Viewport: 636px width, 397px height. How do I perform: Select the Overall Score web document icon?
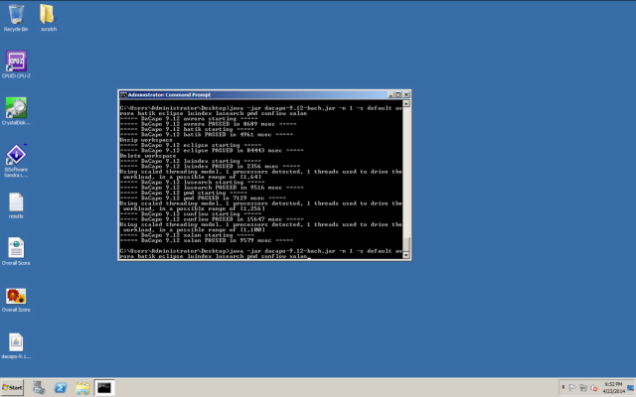coord(16,251)
